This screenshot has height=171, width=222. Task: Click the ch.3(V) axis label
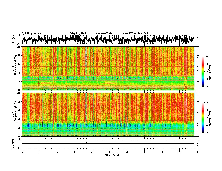[13, 143]
